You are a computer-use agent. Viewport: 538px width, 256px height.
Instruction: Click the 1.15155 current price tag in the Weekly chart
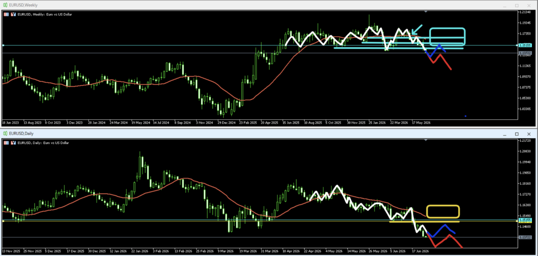coord(525,45)
